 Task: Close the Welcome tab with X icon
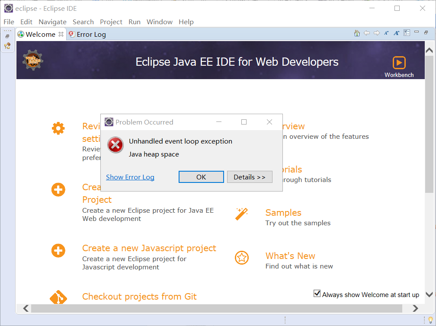61,34
